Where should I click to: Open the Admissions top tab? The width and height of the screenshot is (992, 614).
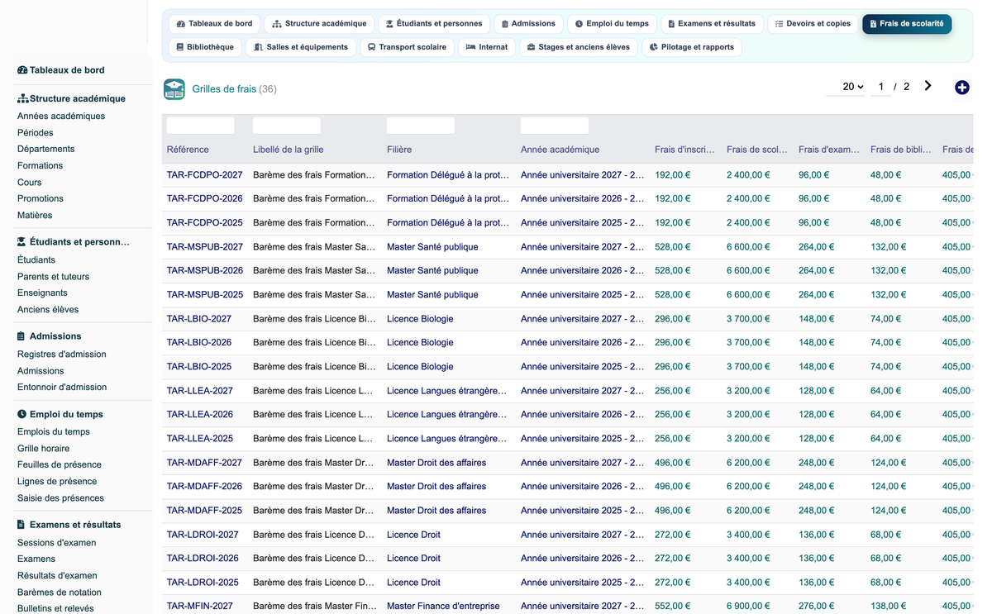[528, 23]
